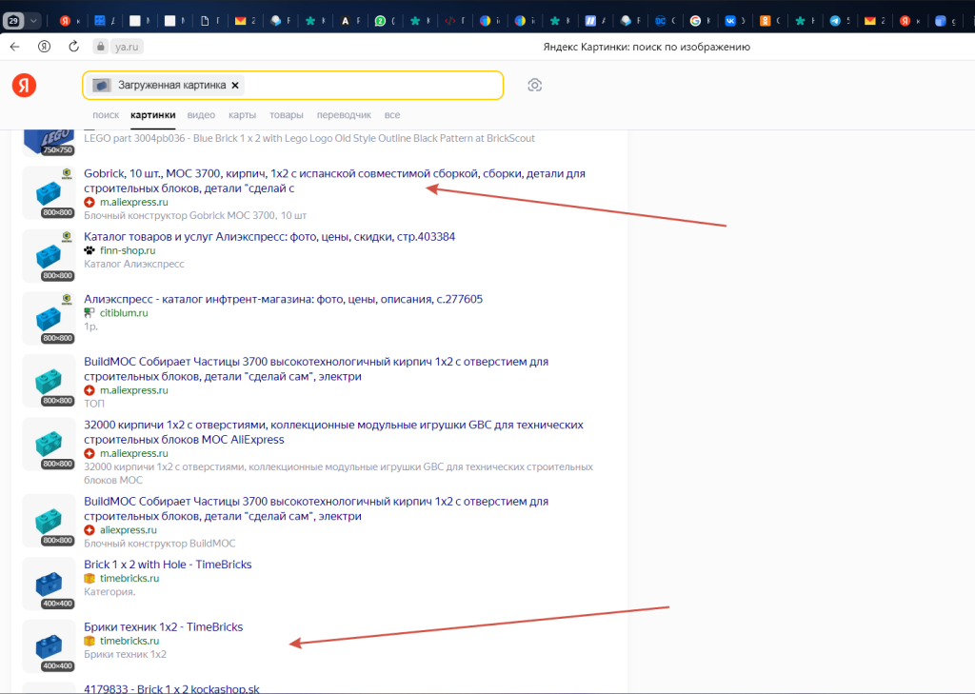Go to the товары tab

[286, 115]
